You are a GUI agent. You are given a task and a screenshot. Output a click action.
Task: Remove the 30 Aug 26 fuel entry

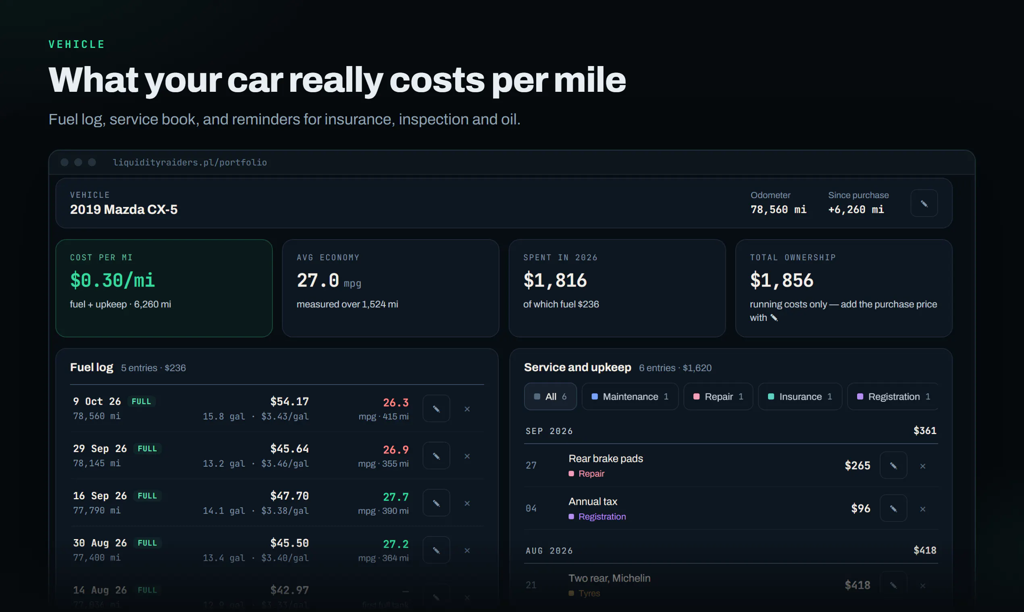click(467, 550)
